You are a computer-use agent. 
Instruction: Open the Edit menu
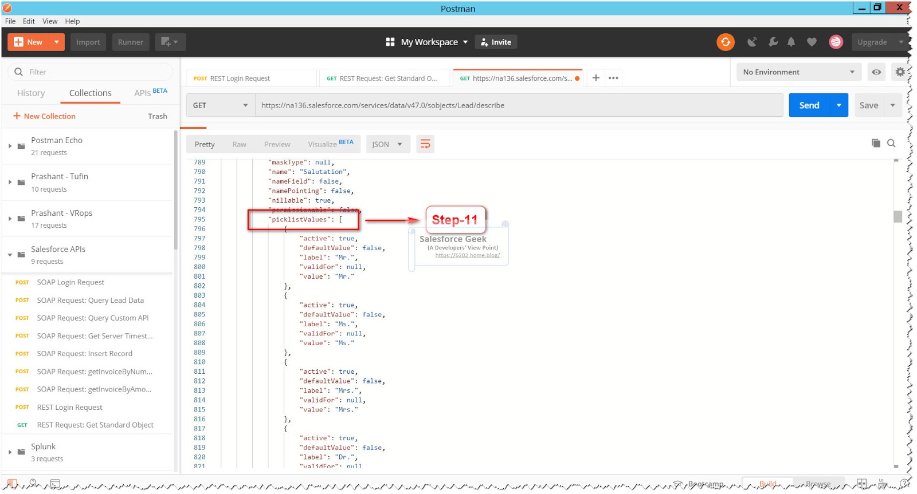[x=29, y=21]
